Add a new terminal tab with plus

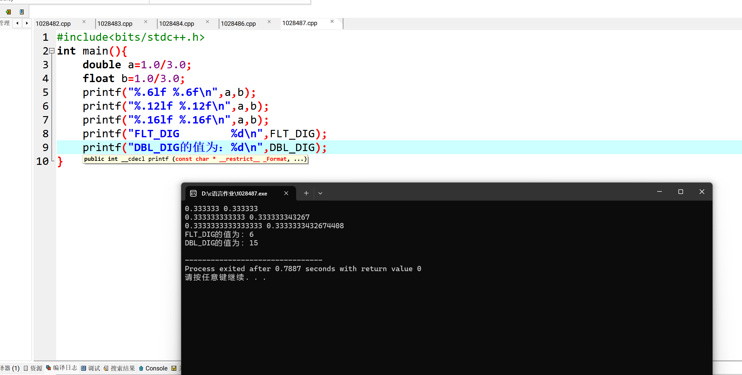[306, 193]
